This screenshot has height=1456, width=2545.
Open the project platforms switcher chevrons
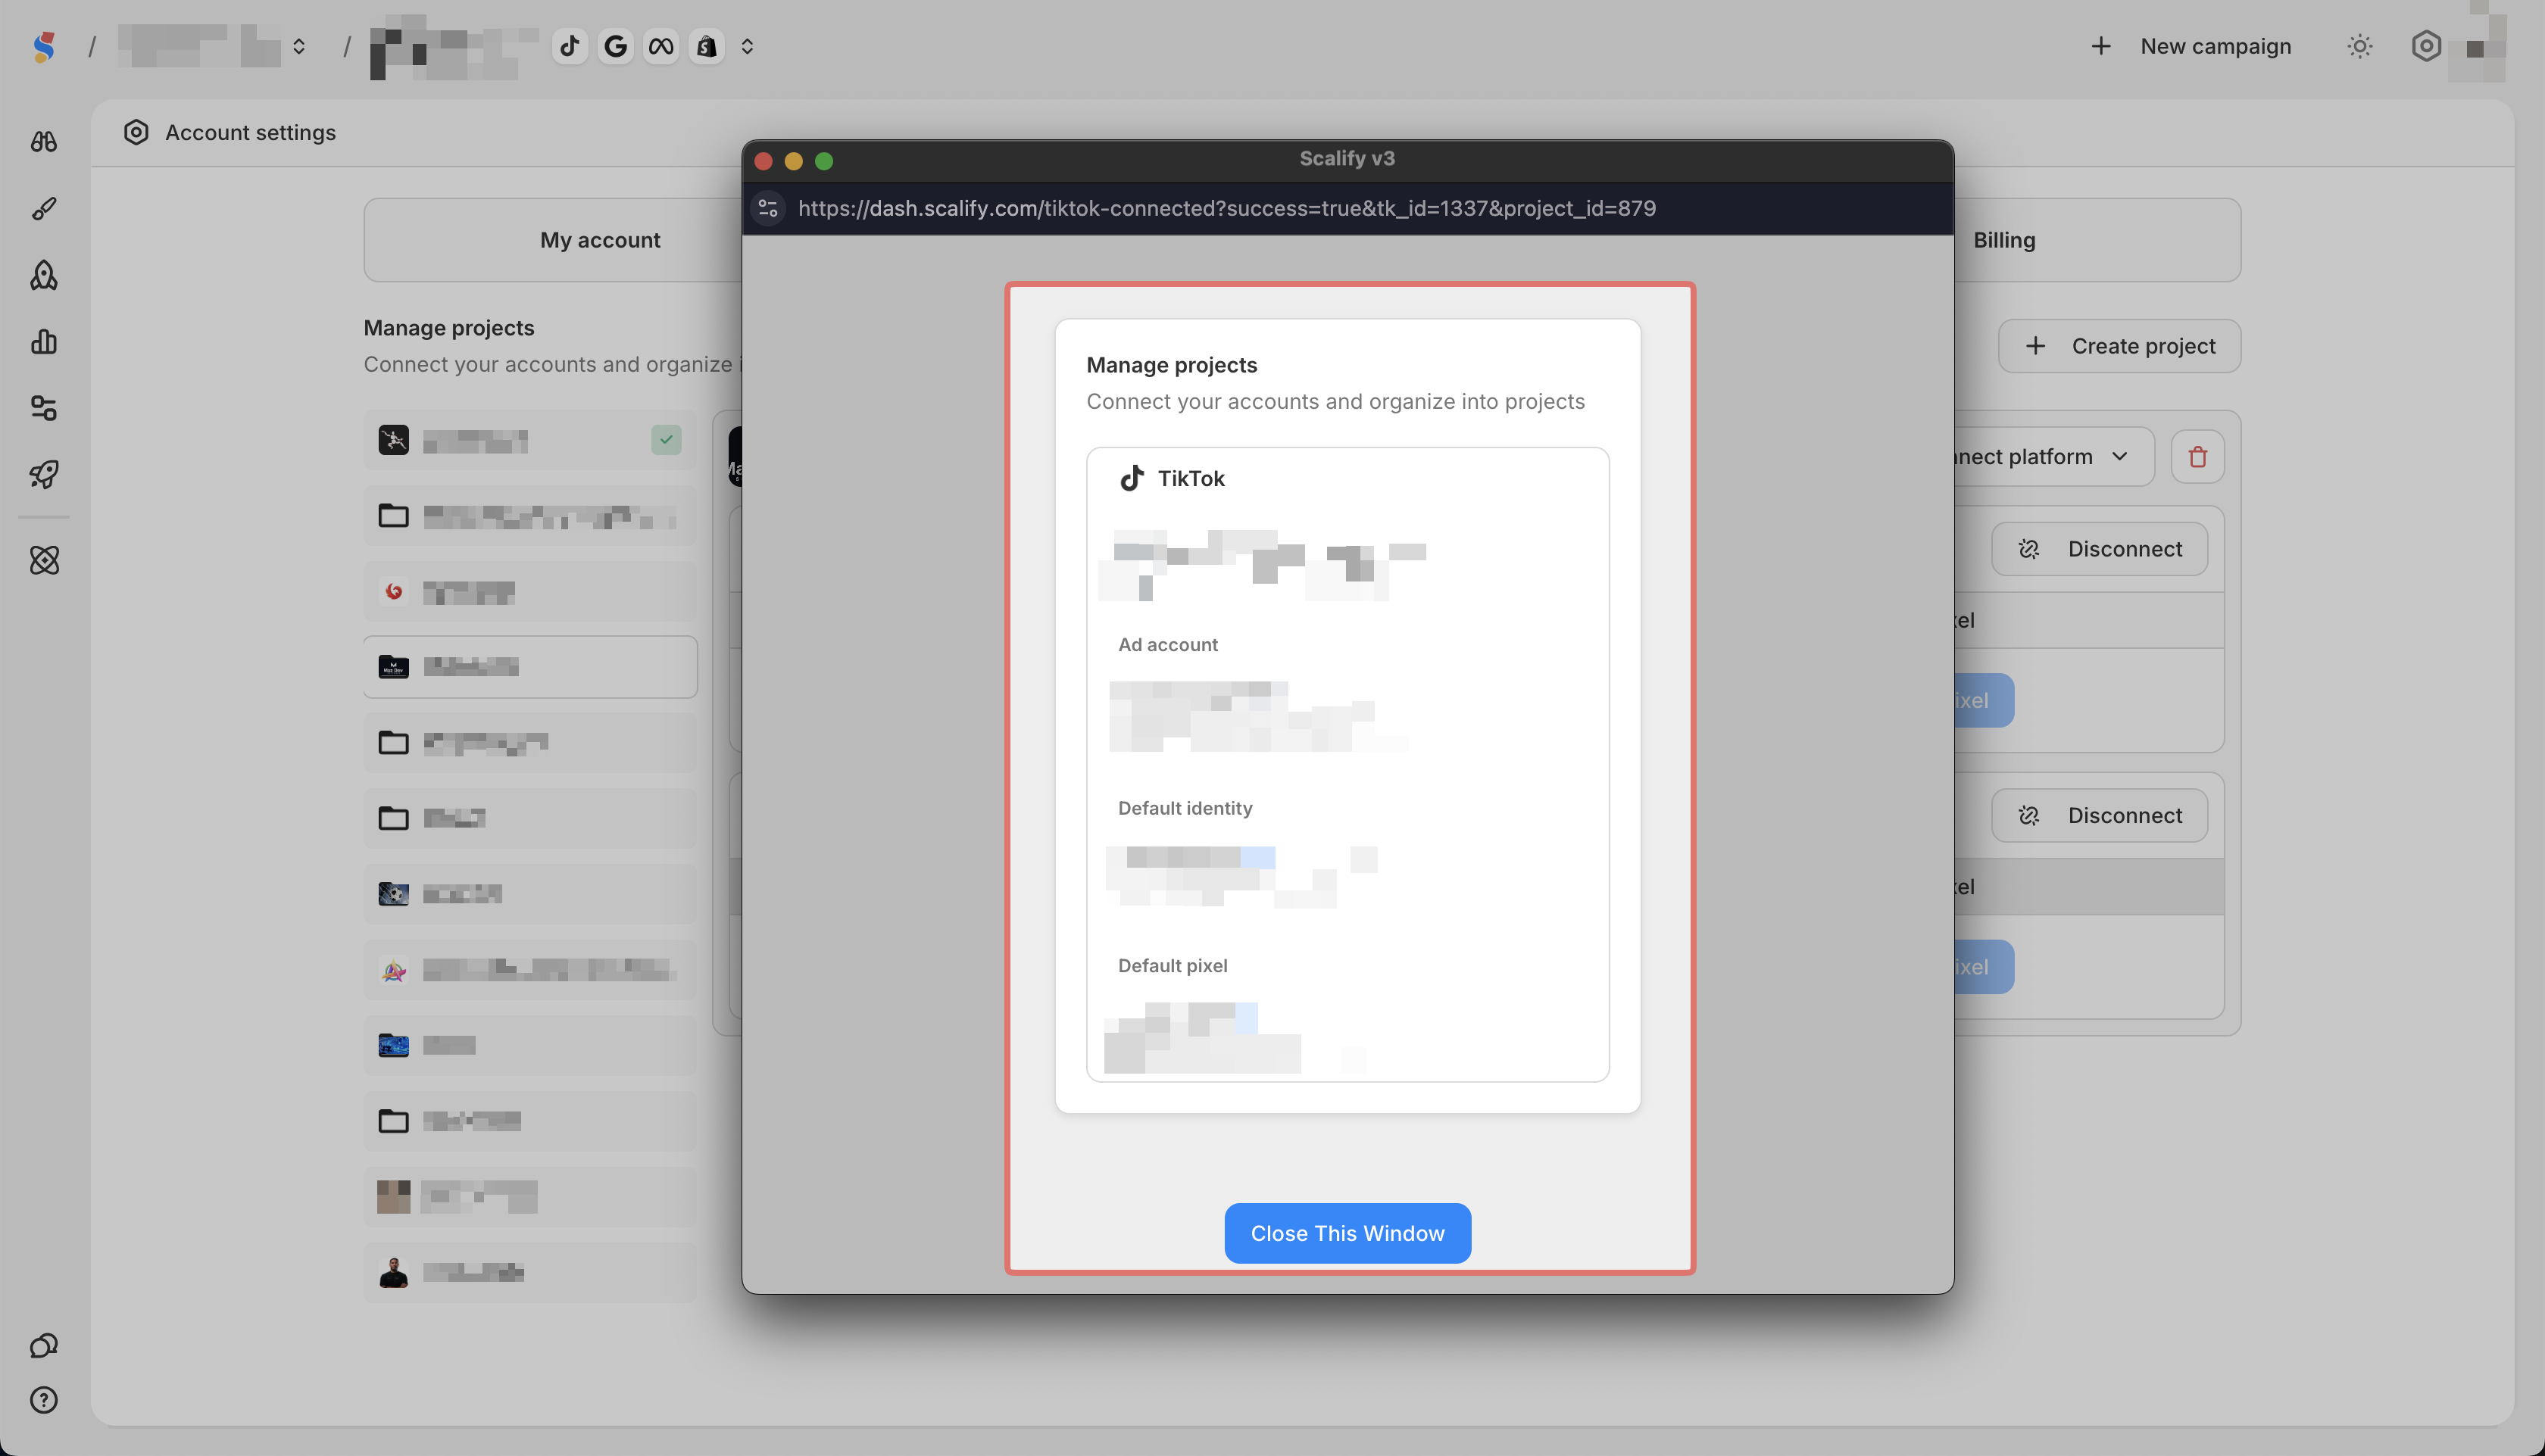tap(748, 46)
